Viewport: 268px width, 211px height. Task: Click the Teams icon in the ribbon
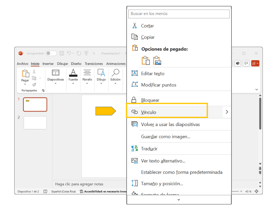tap(238, 63)
